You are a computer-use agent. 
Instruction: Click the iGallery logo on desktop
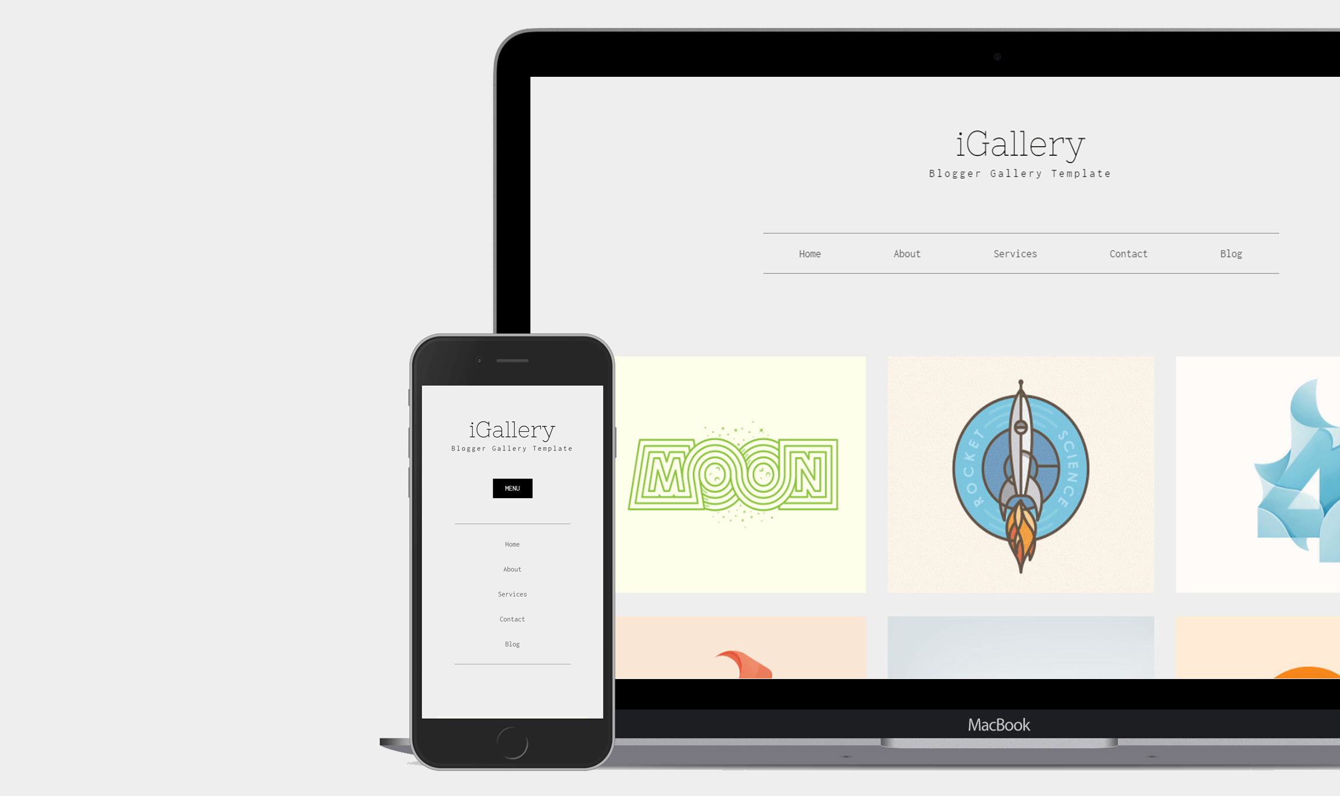coord(1021,144)
